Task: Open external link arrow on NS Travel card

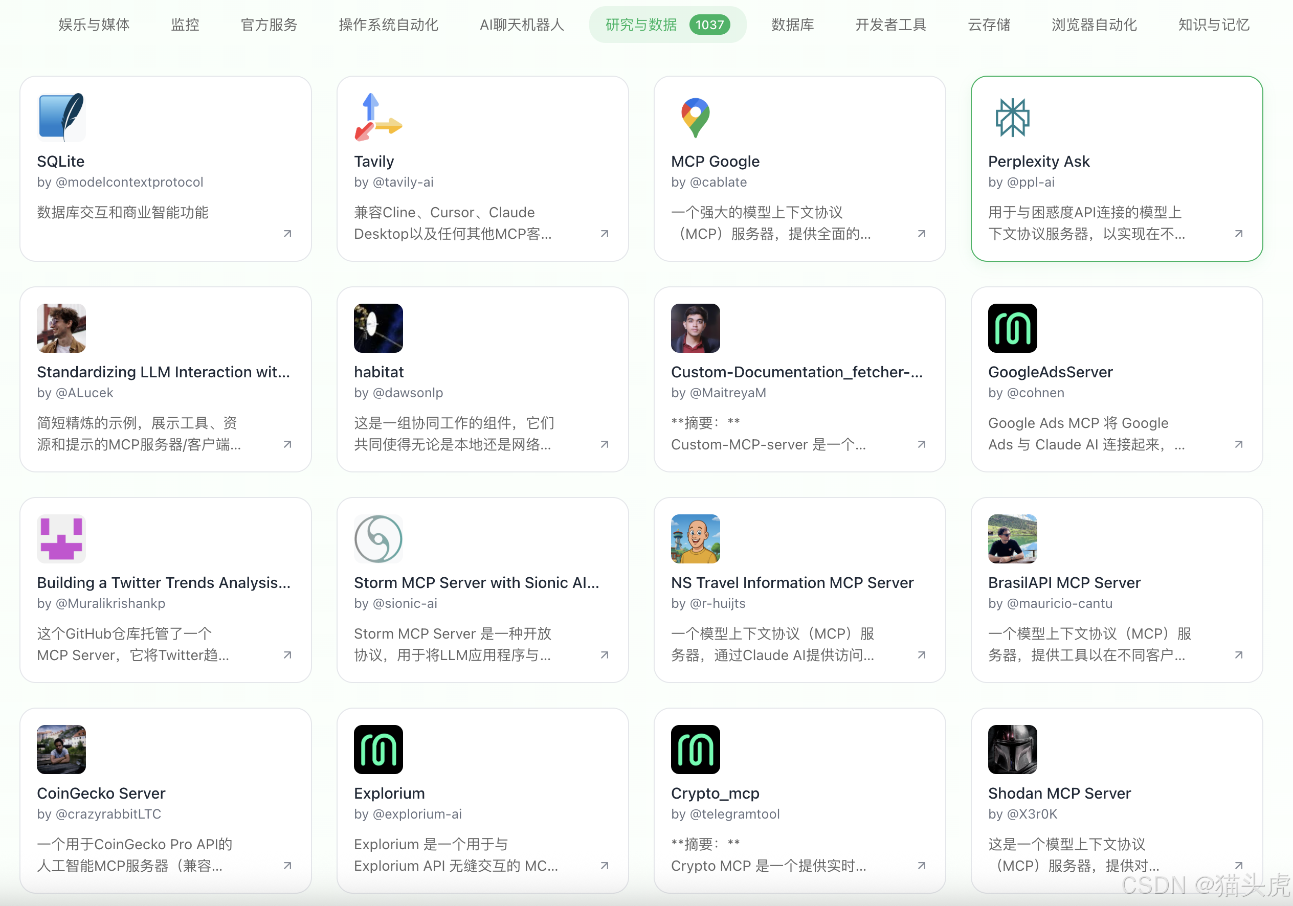Action: (x=922, y=655)
